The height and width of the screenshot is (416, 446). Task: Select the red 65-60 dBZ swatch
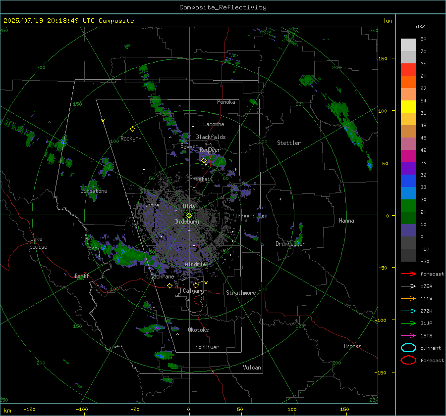click(x=408, y=70)
